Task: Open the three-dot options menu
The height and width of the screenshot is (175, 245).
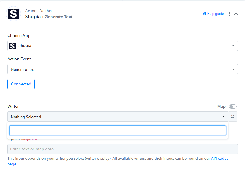Action: 230,14
